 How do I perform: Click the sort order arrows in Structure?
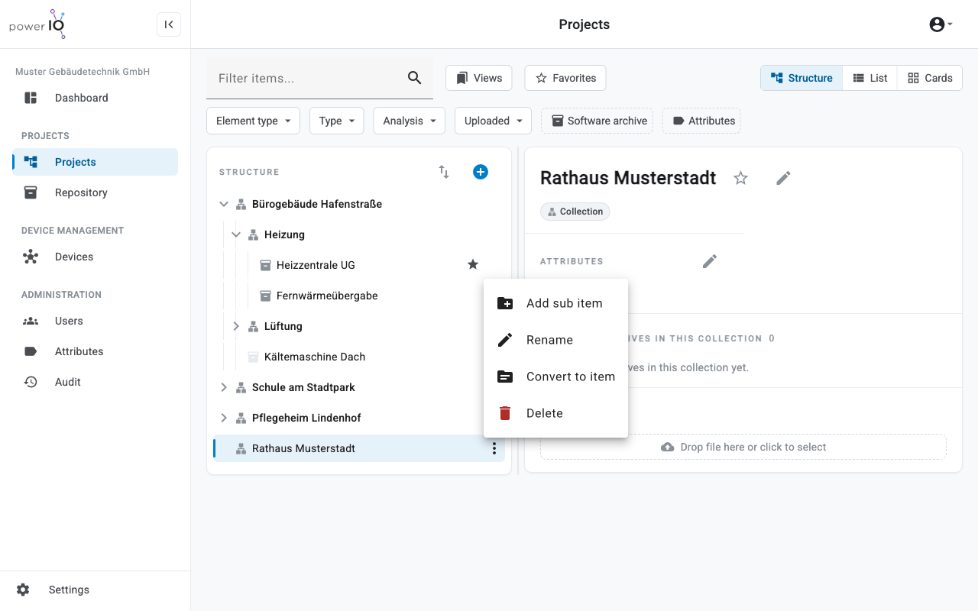coord(444,172)
